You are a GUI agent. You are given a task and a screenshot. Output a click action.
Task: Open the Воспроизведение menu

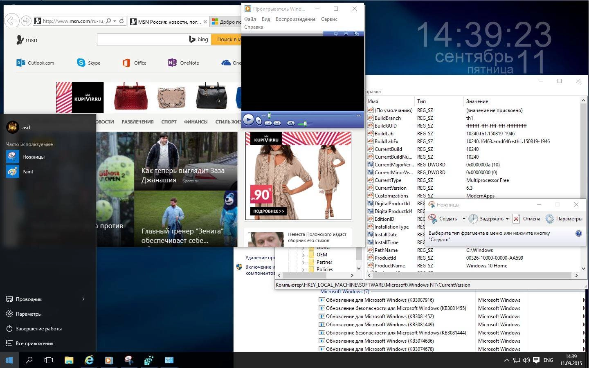pyautogui.click(x=295, y=19)
